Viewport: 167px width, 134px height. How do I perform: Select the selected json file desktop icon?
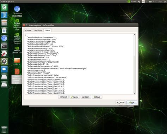(x=17, y=76)
